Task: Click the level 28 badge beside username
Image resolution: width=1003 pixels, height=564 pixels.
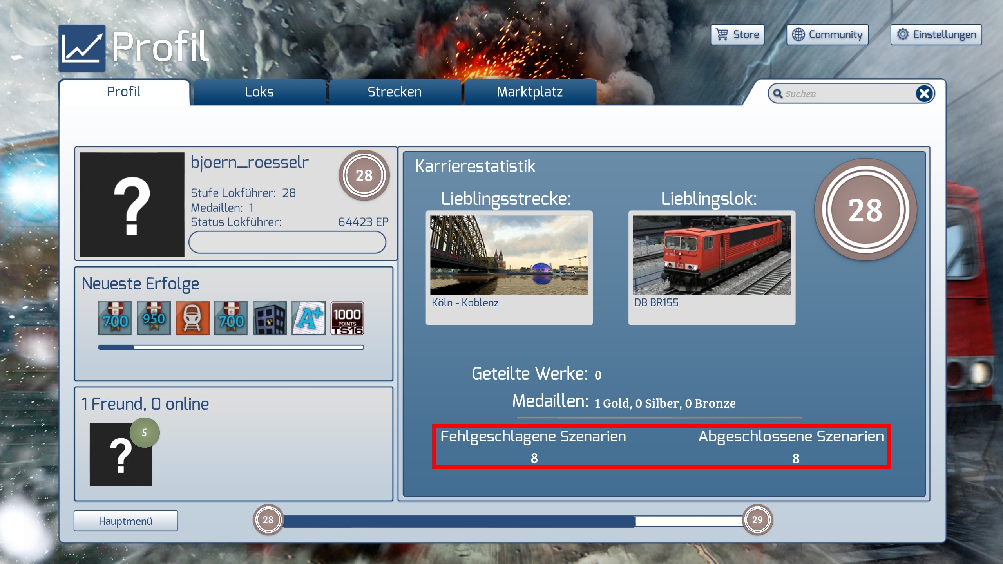Action: click(x=364, y=175)
